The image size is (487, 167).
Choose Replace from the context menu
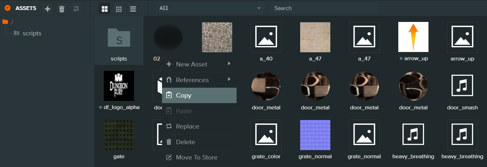click(x=199, y=126)
